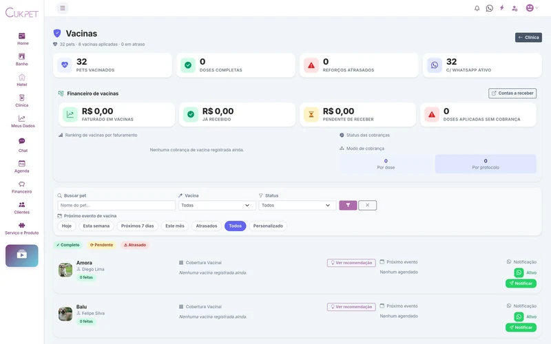Click the Pendente status legend badge

(101, 245)
